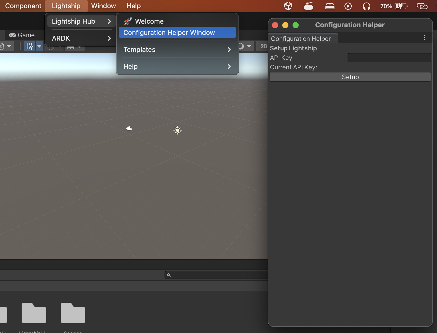This screenshot has width=437, height=333.
Task: Toggle 2D view mode in the Scene toolbar
Action: pyautogui.click(x=263, y=46)
